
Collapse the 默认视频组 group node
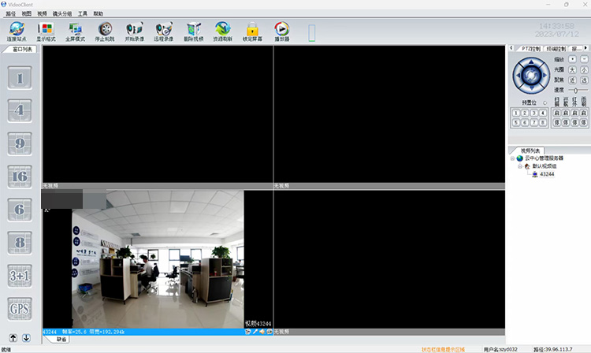click(x=520, y=166)
